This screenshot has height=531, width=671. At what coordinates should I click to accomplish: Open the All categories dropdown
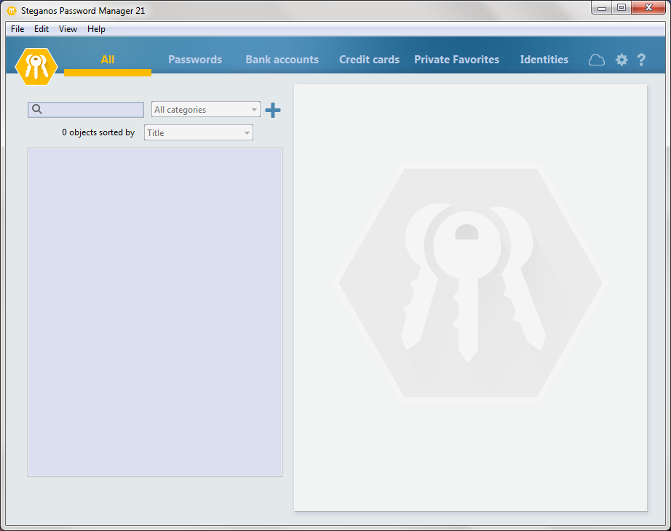pos(205,109)
